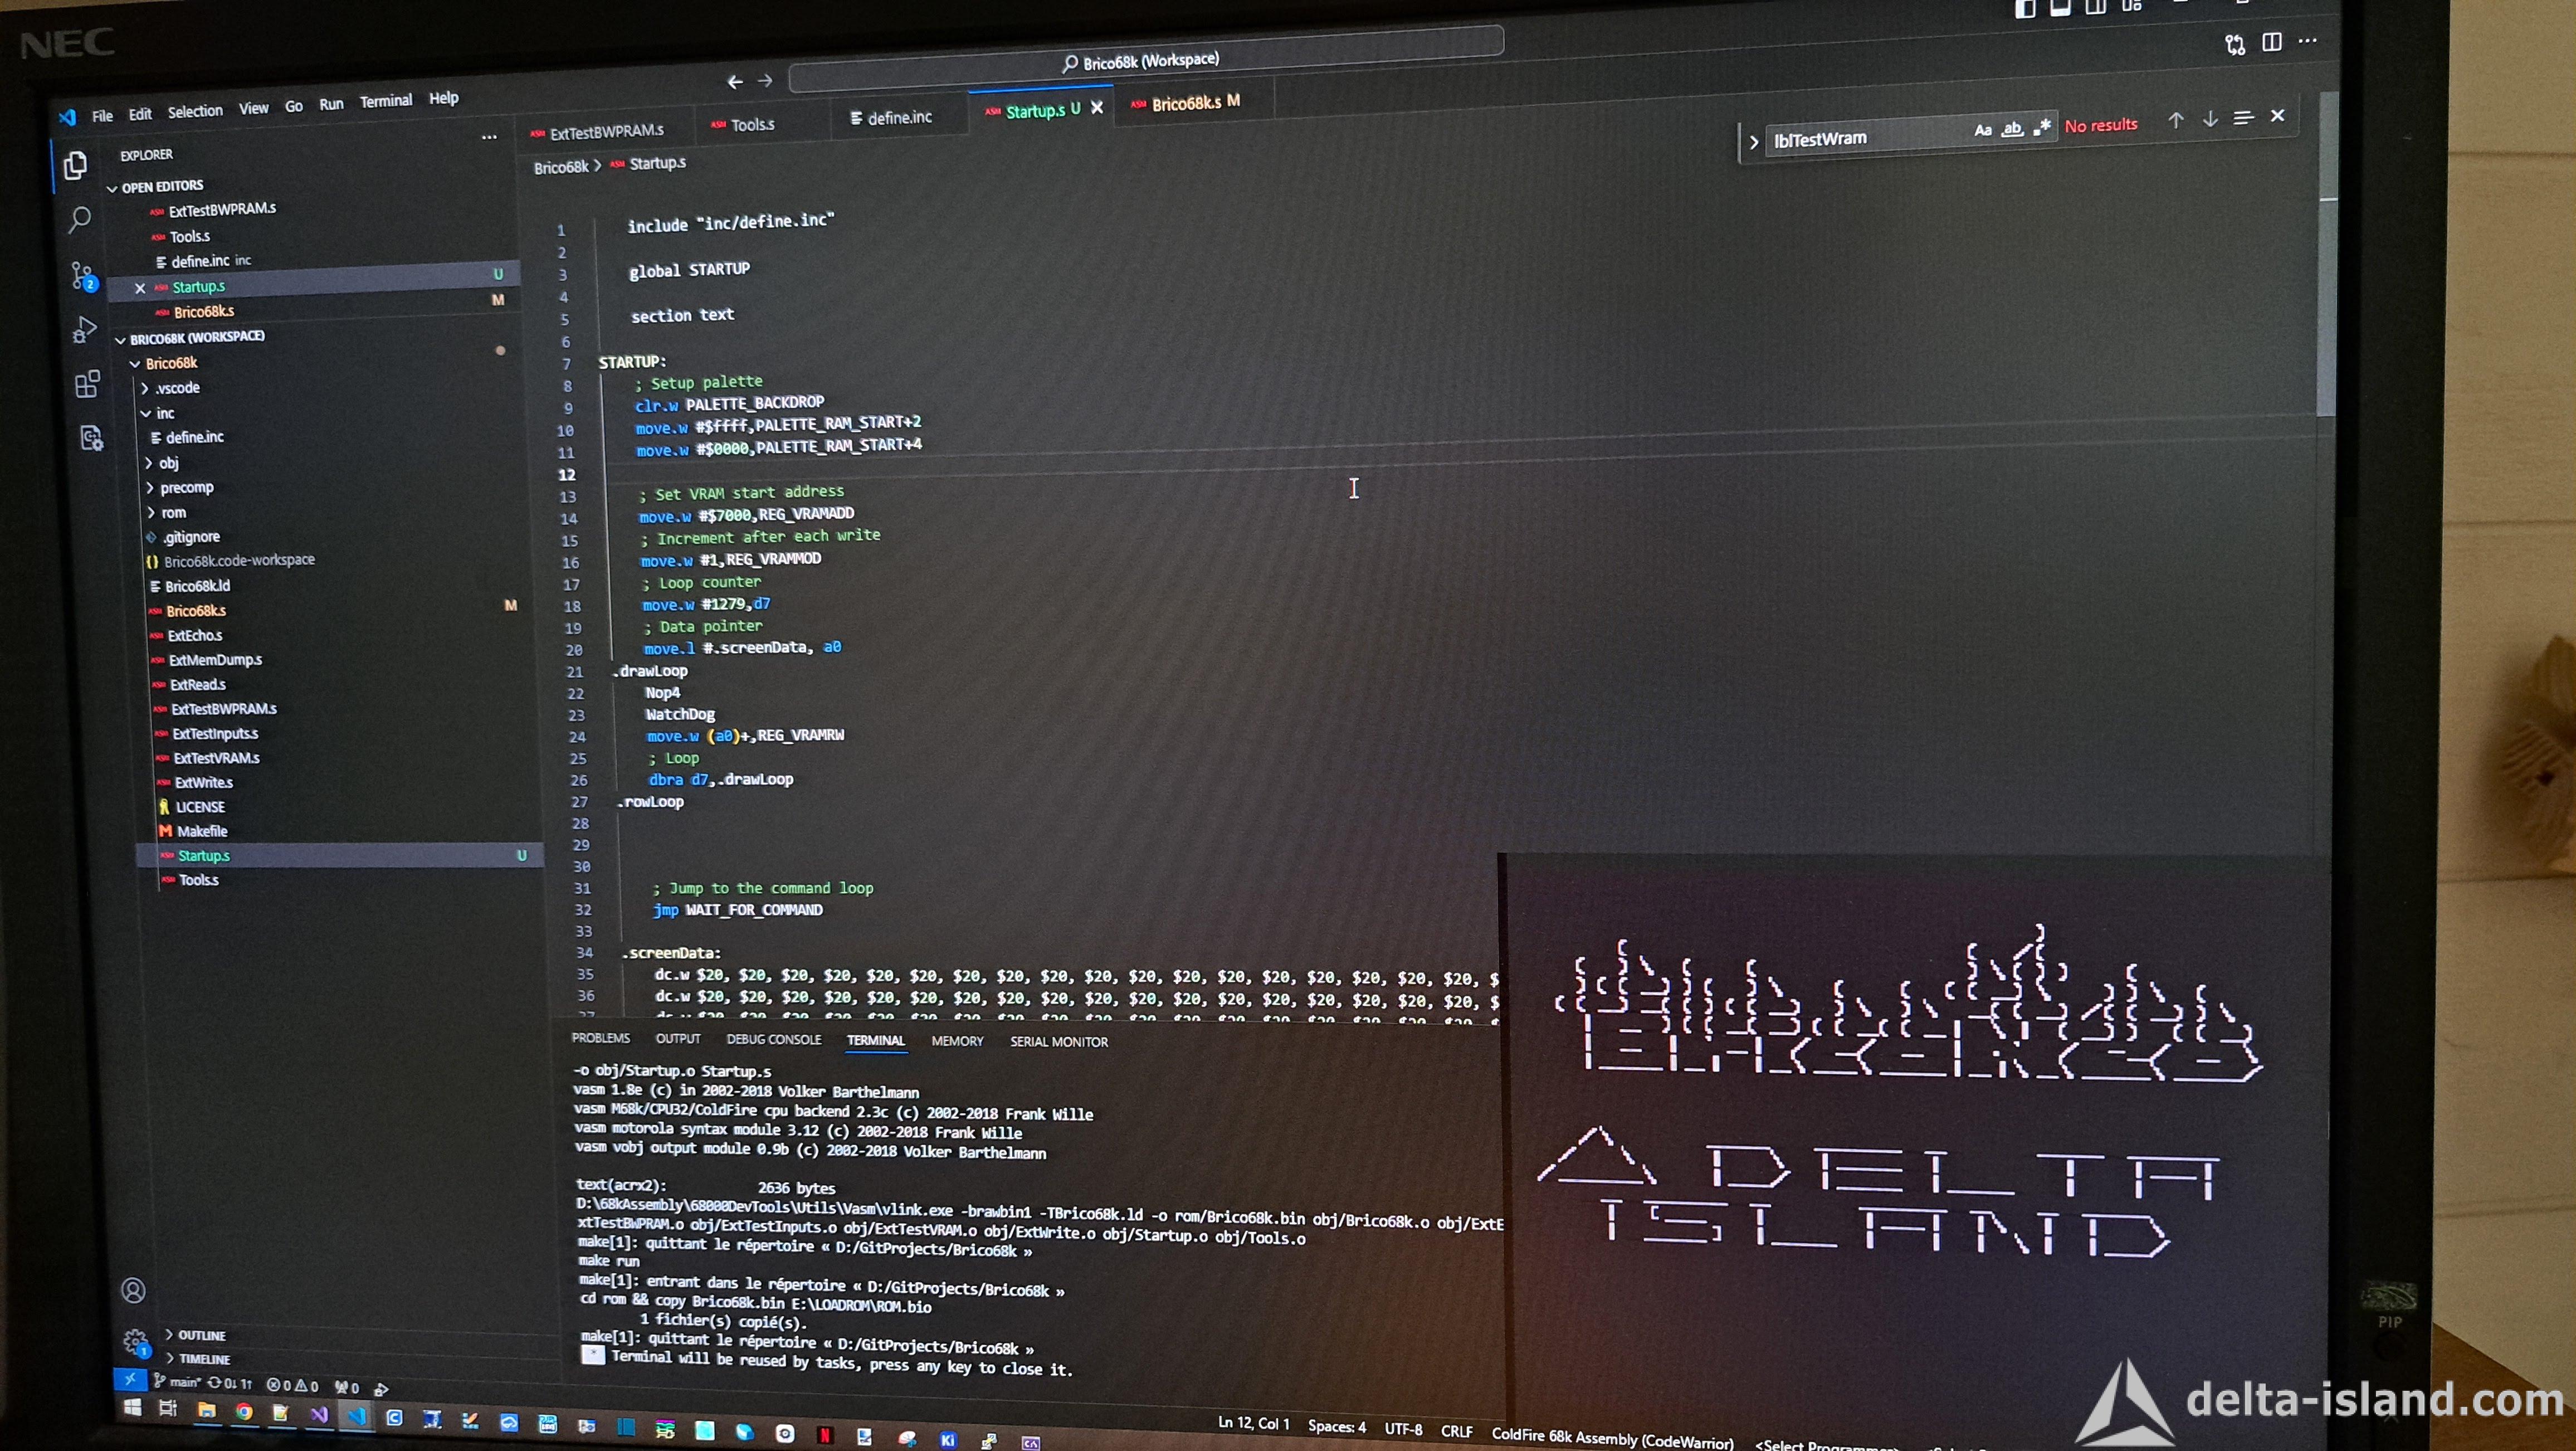Open the Extensions view

pyautogui.click(x=88, y=384)
